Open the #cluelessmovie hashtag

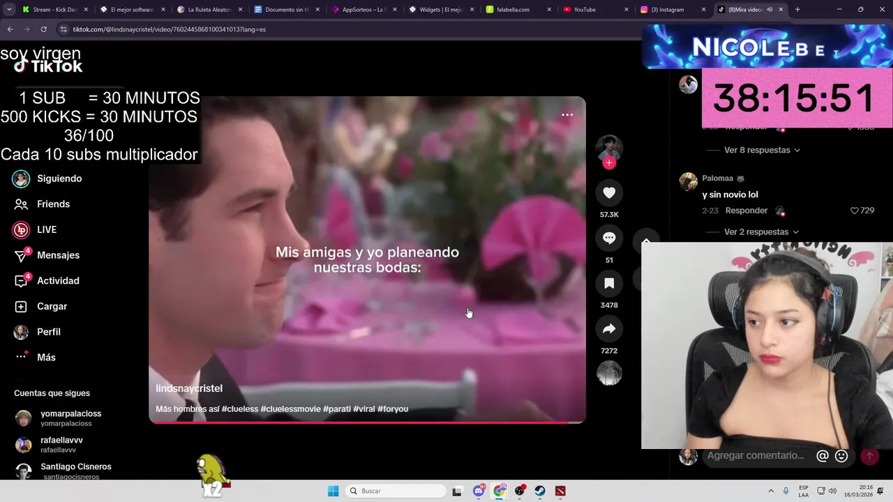coord(290,409)
